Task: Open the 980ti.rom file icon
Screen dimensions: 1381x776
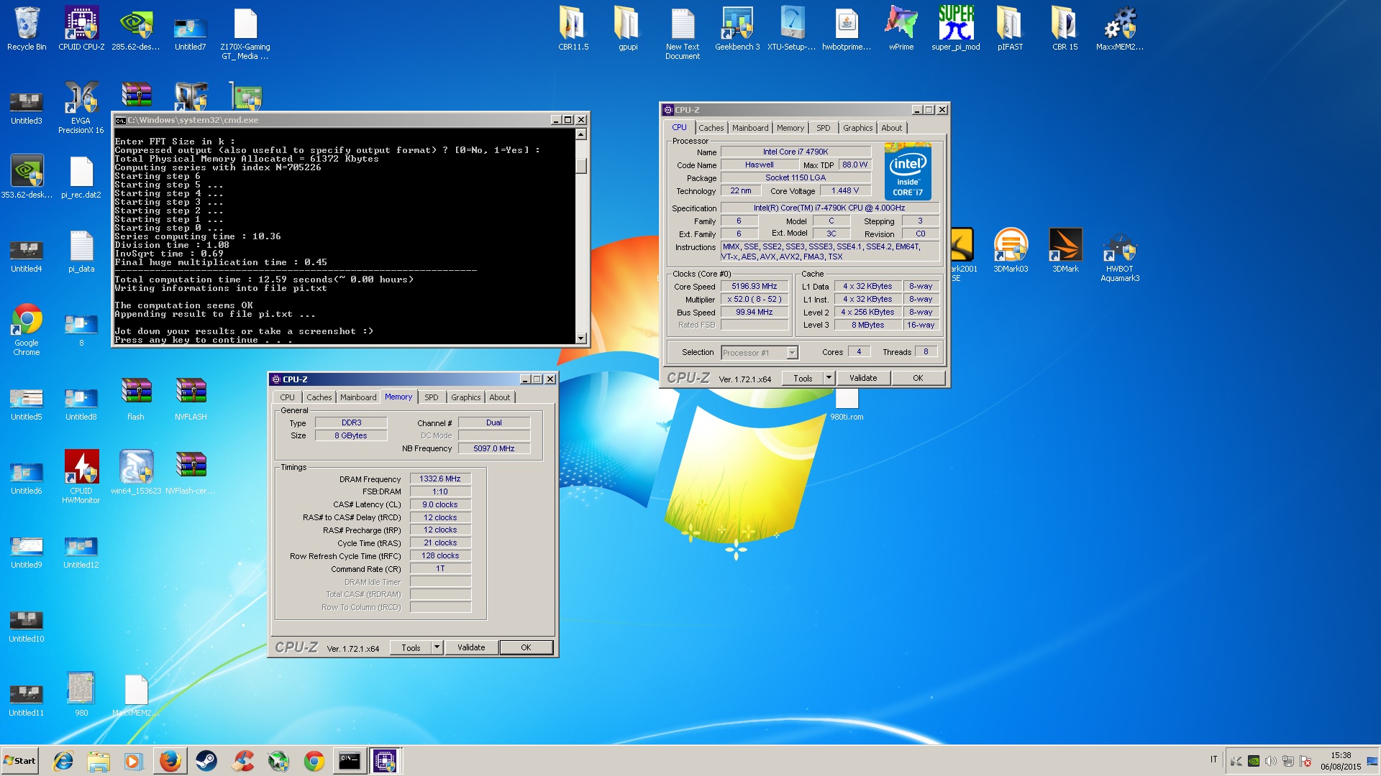Action: [847, 404]
